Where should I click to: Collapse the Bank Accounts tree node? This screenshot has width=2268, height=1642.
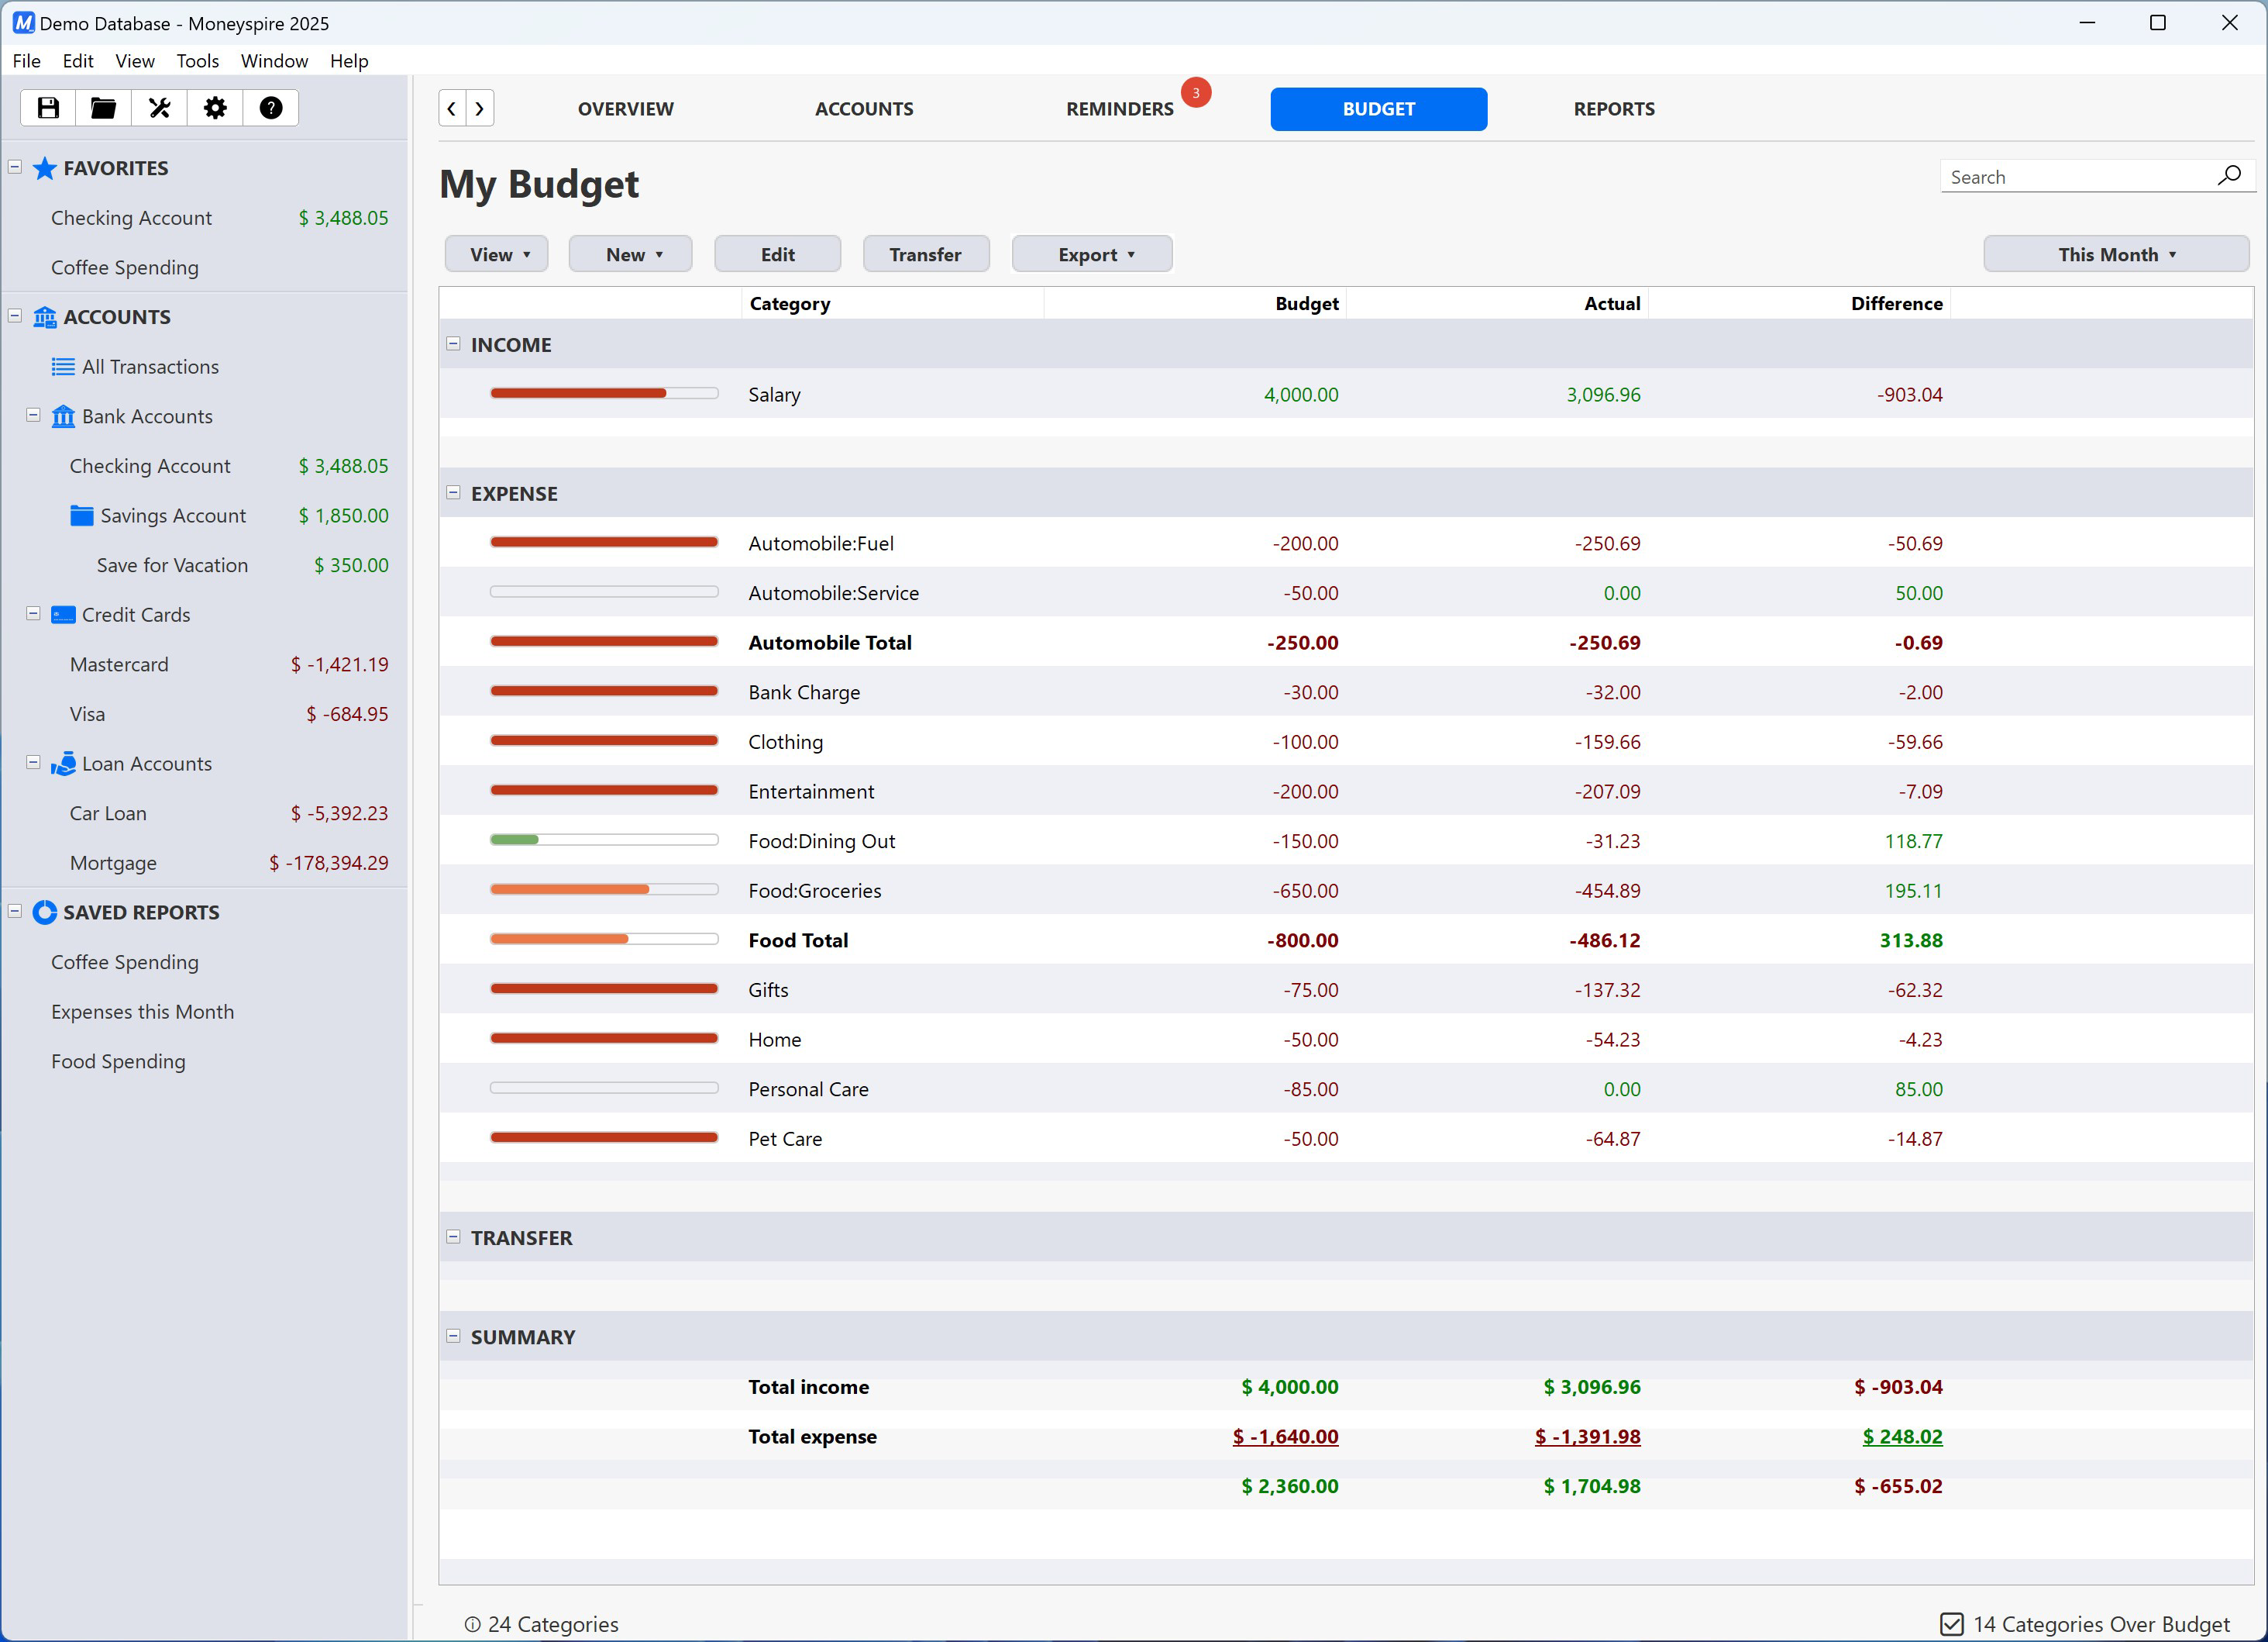tap(33, 416)
